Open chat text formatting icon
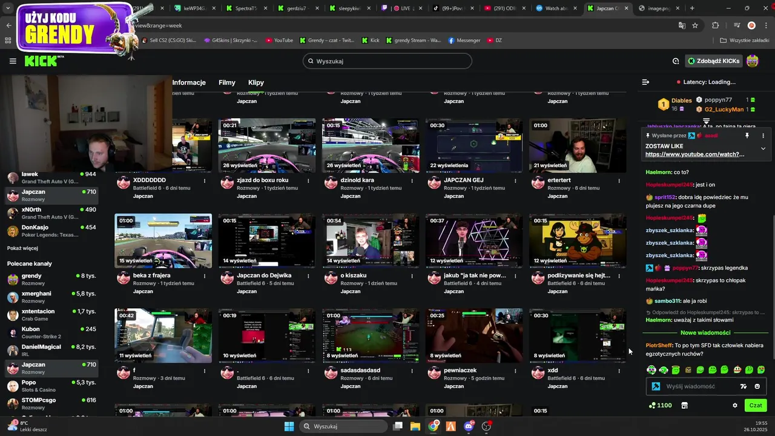Image resolution: width=775 pixels, height=436 pixels. [x=744, y=386]
